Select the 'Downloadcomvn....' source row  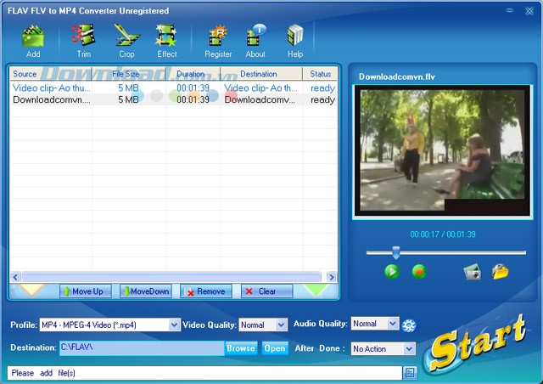[51, 99]
